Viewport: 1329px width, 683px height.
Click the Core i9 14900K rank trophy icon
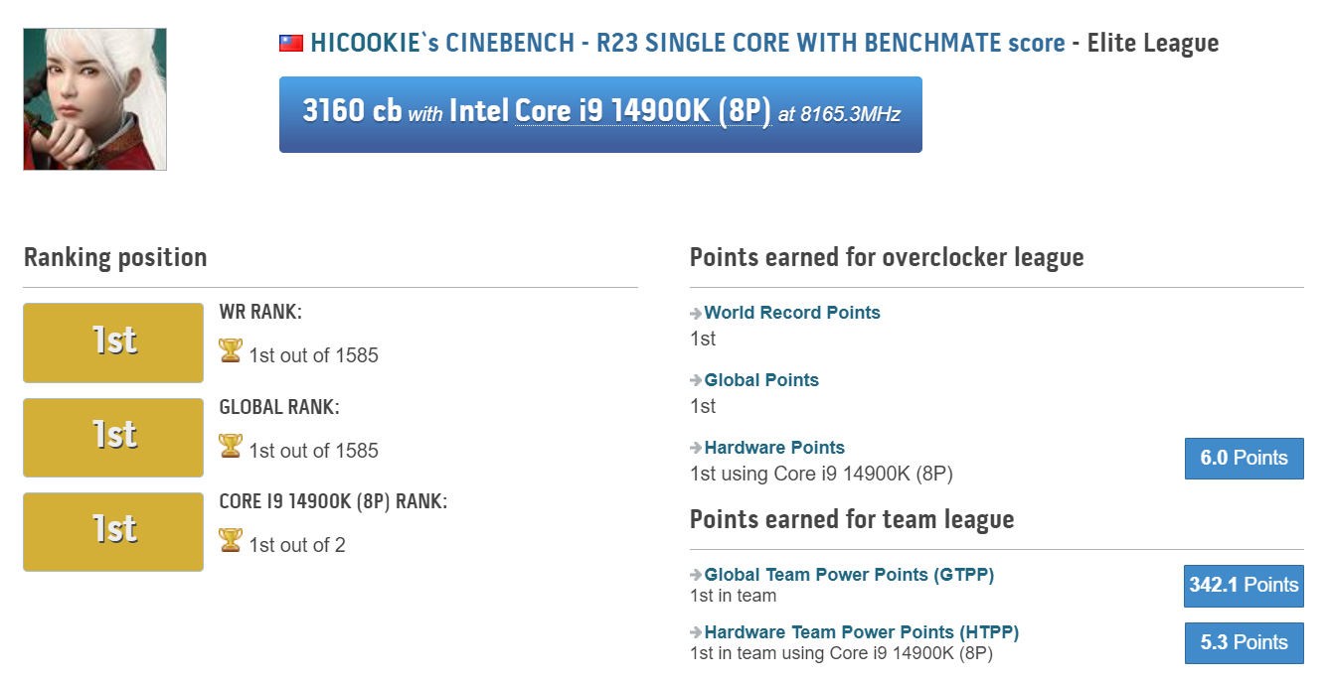pyautogui.click(x=231, y=541)
